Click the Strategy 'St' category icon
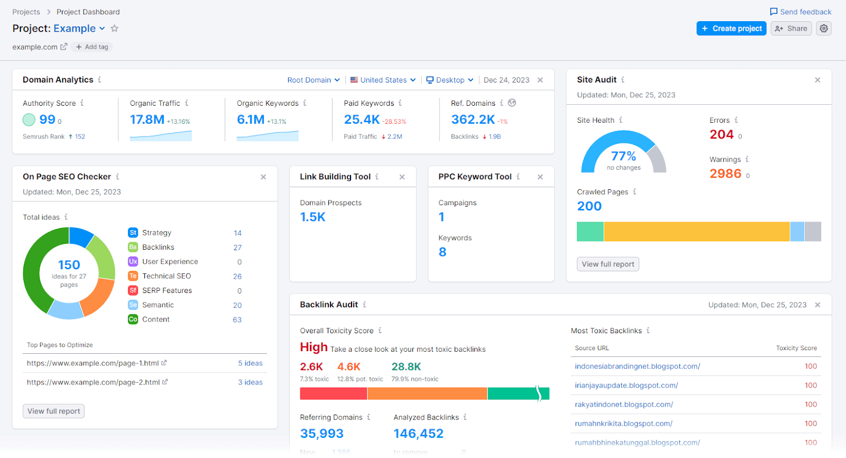Viewport: 846px width, 458px height. 133,233
